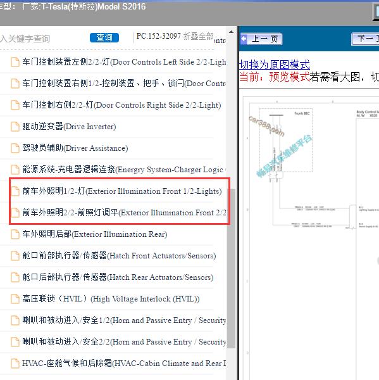This screenshot has width=379, height=380.
Task: Open 前车外照明2/2-前照灯调平 entry
Action: point(124,213)
